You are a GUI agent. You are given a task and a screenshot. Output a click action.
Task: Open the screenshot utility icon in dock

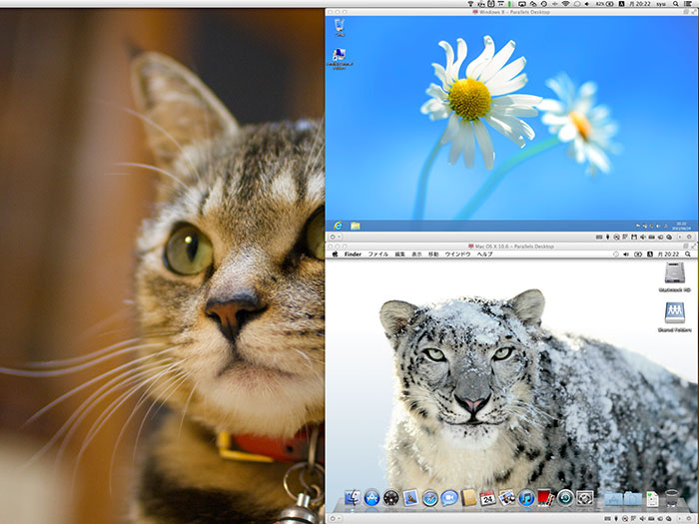pos(585,498)
